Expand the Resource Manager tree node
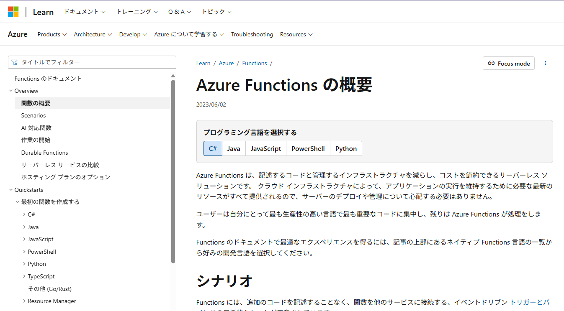This screenshot has width=564, height=311. pos(24,301)
